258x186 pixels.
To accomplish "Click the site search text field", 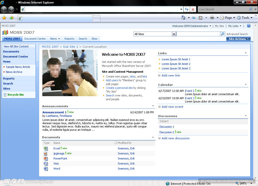I will coord(198,34).
